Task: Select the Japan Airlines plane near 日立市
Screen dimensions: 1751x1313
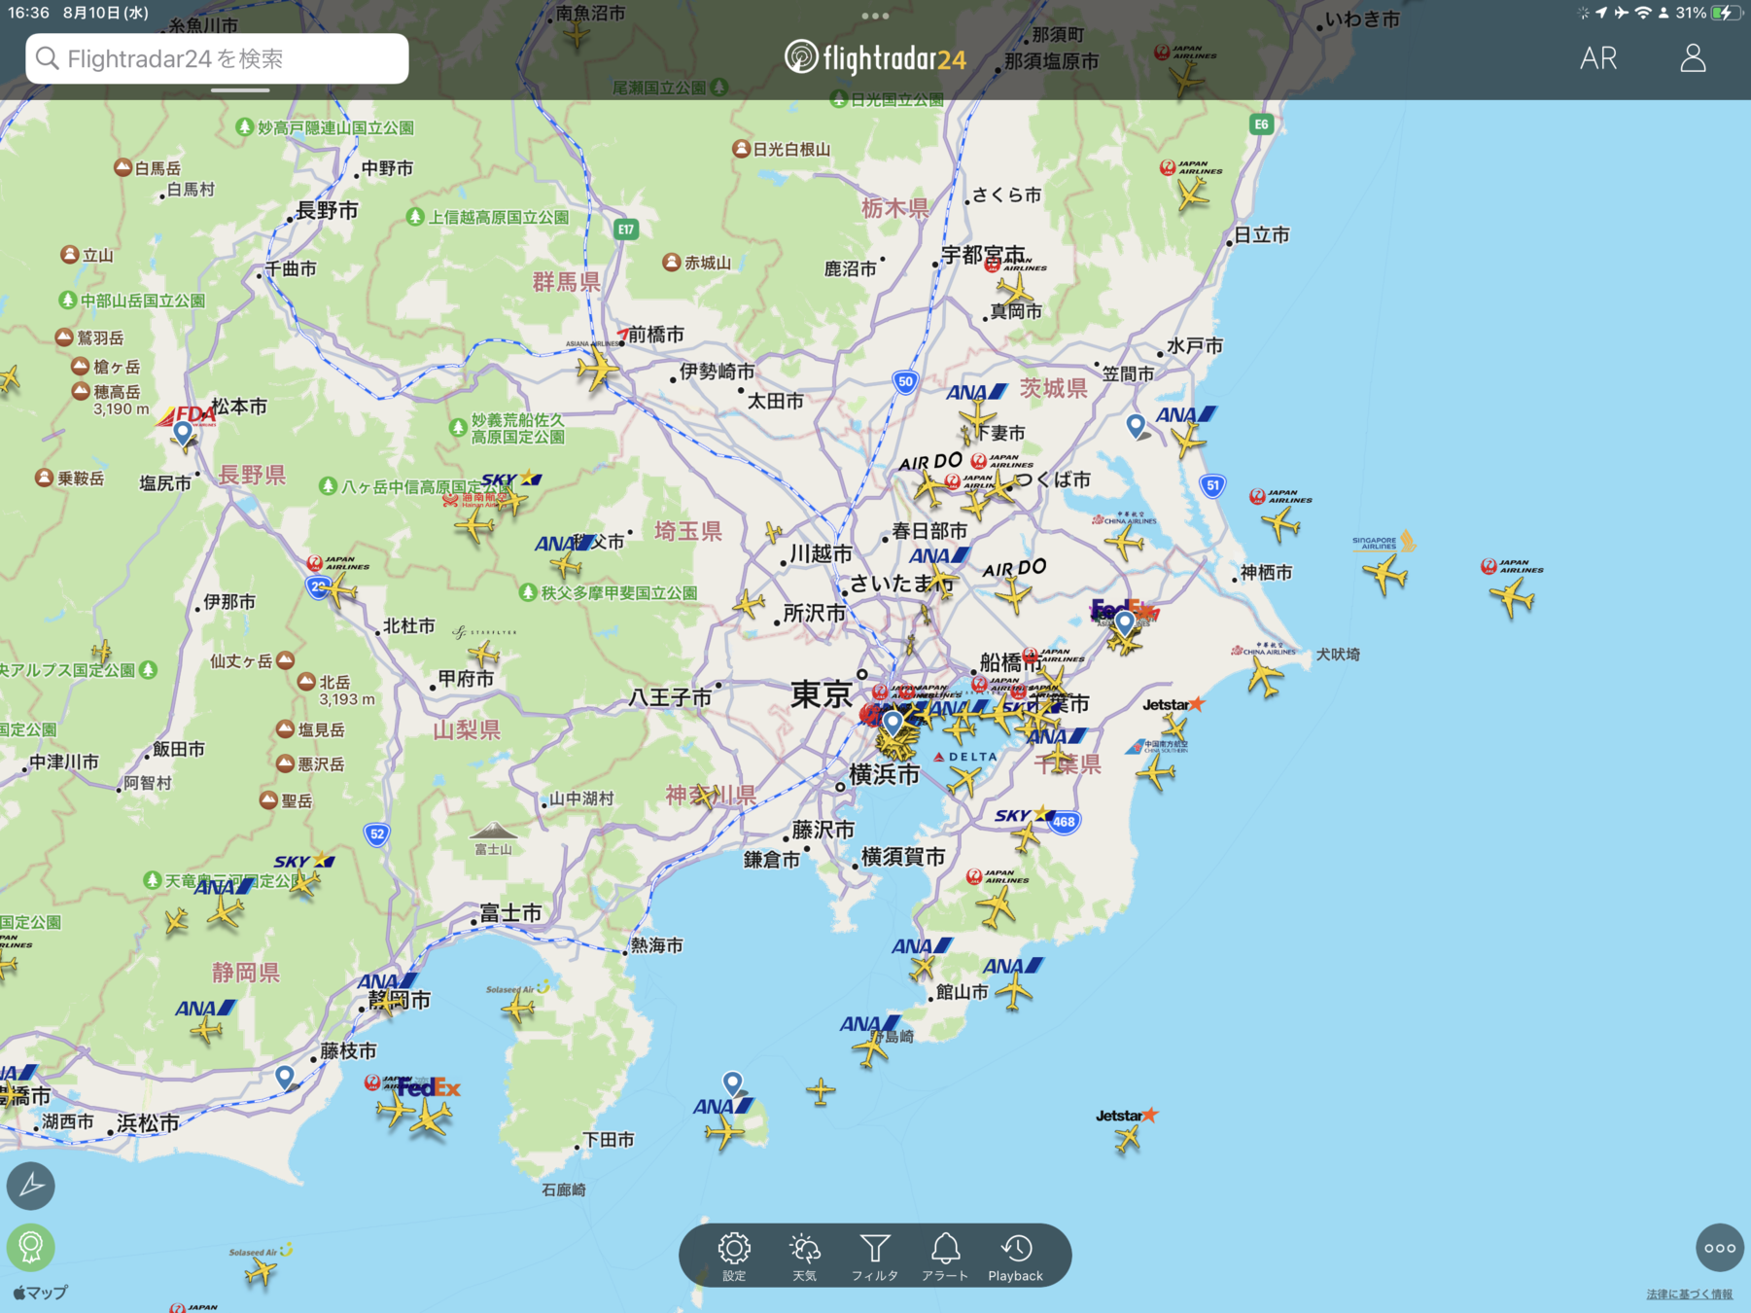Action: coord(1193,195)
